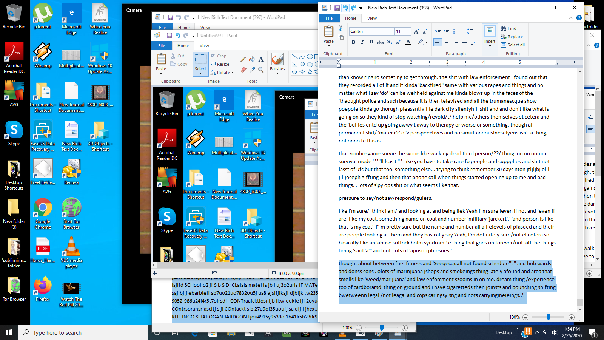604x340 pixels.
Task: Click the Windows Start button
Action: click(x=9, y=332)
